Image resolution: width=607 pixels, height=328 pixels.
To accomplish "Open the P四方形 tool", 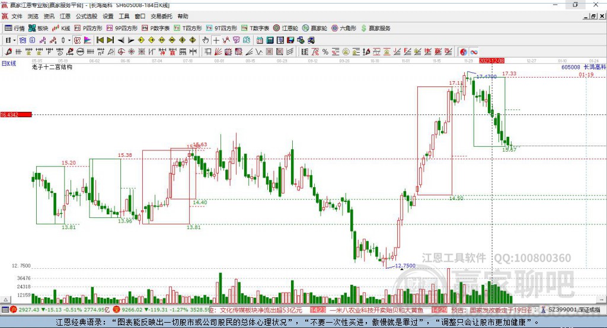I will click(x=88, y=28).
